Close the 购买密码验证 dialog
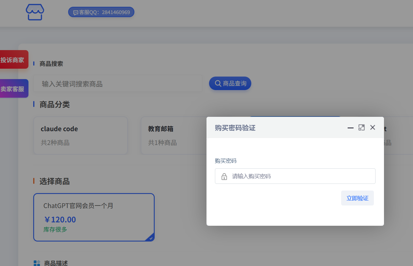Image resolution: width=413 pixels, height=266 pixels. tap(372, 128)
